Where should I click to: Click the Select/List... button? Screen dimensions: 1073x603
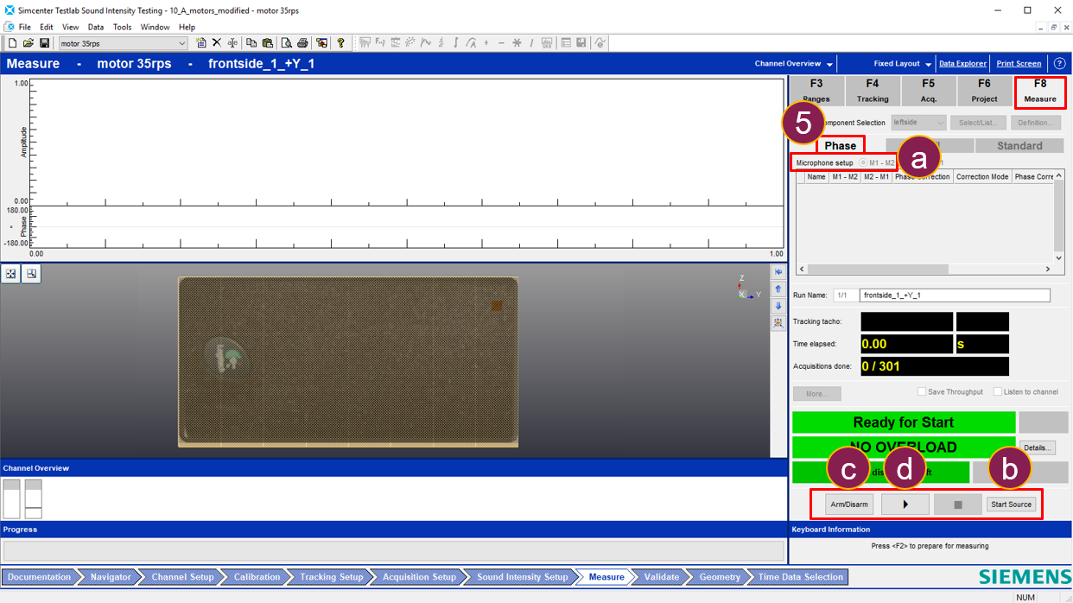coord(977,123)
